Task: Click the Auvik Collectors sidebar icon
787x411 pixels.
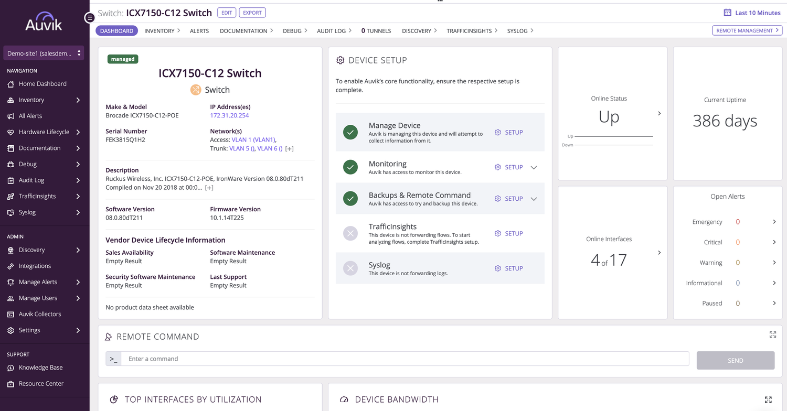Action: [x=10, y=315]
